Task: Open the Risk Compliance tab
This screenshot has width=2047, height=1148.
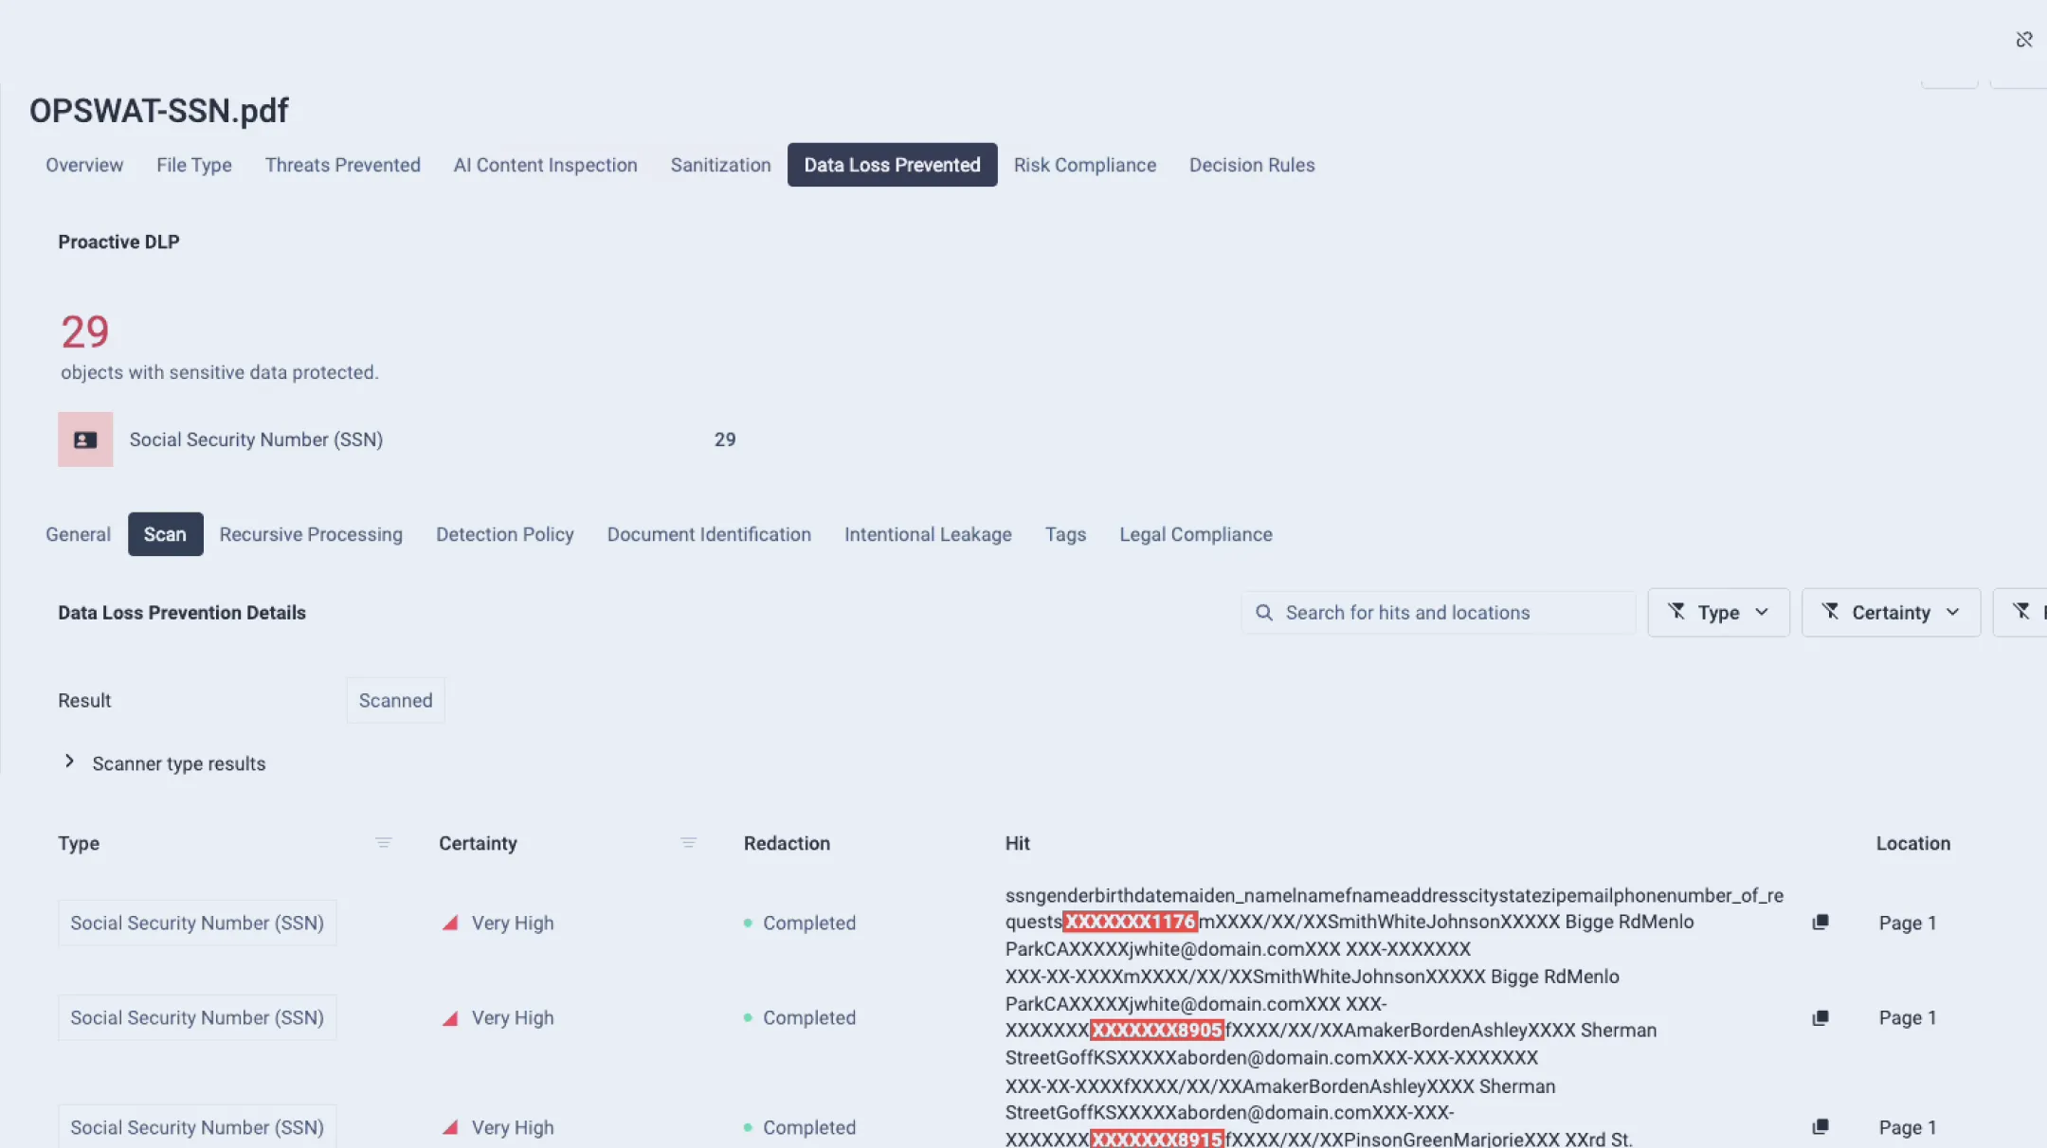Action: pyautogui.click(x=1085, y=165)
